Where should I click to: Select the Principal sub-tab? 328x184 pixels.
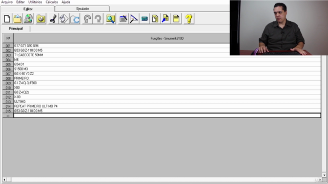click(16, 29)
